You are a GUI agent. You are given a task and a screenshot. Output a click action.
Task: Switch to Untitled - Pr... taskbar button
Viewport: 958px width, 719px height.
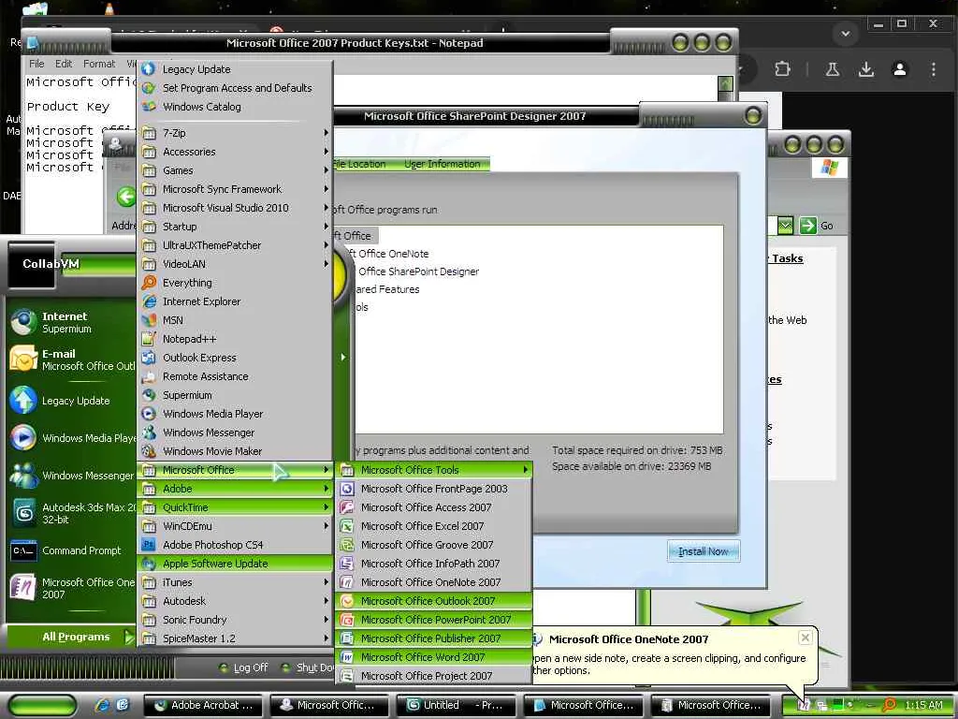[x=457, y=705]
